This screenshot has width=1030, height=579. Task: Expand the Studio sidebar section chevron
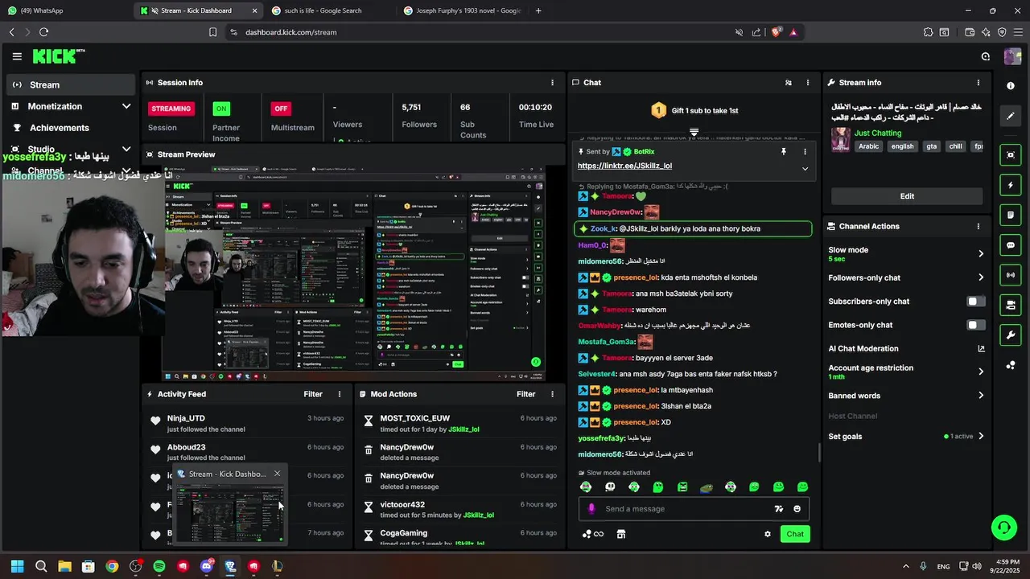pyautogui.click(x=126, y=149)
